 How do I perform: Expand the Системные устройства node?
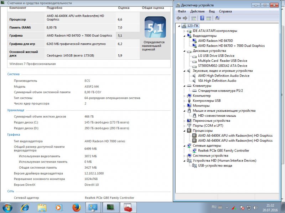[185, 155]
